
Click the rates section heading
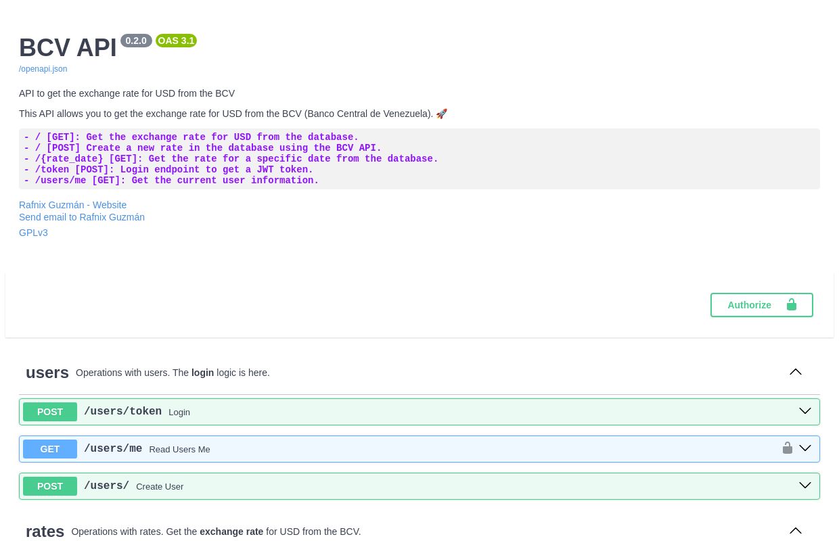click(x=45, y=532)
